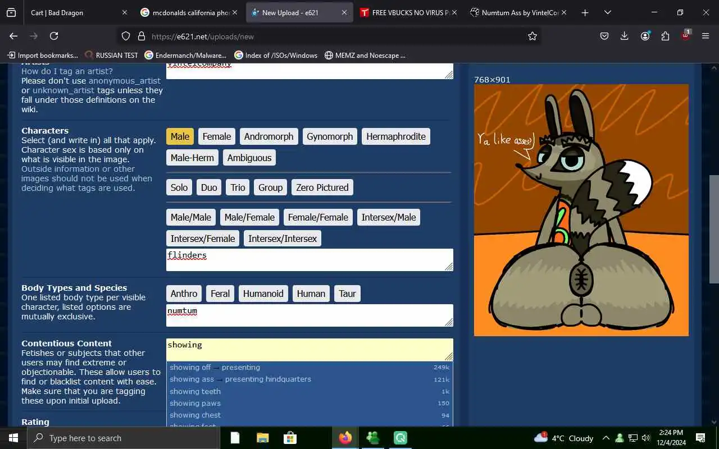Select the Taur body type button
Screen dimensions: 719x449
click(347, 294)
